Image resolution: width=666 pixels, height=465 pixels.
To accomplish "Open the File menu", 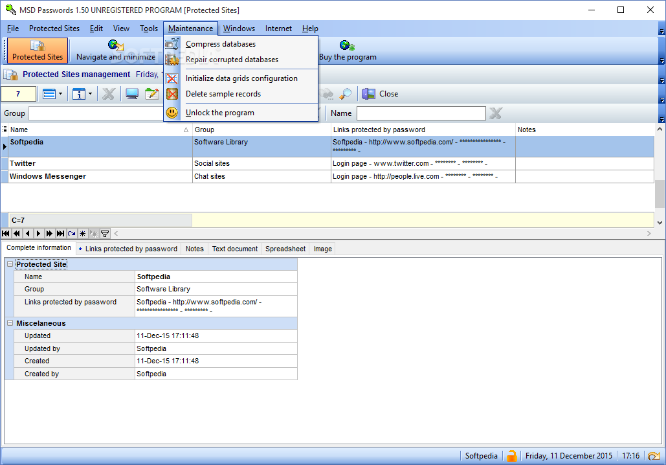I will click(x=13, y=28).
